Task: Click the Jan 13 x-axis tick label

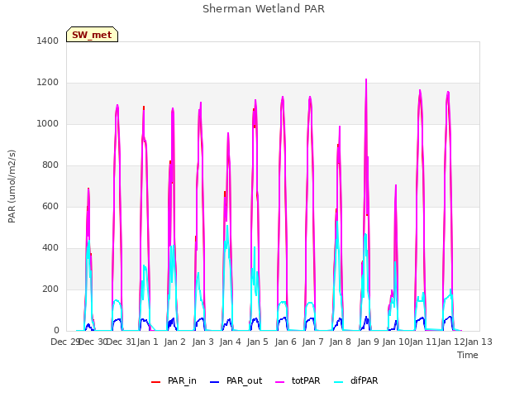Action: coord(479,342)
